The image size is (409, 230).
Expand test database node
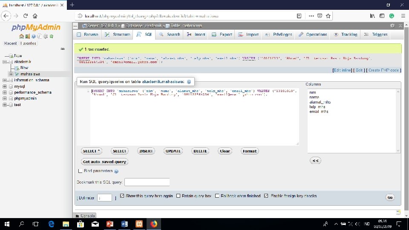(5, 105)
